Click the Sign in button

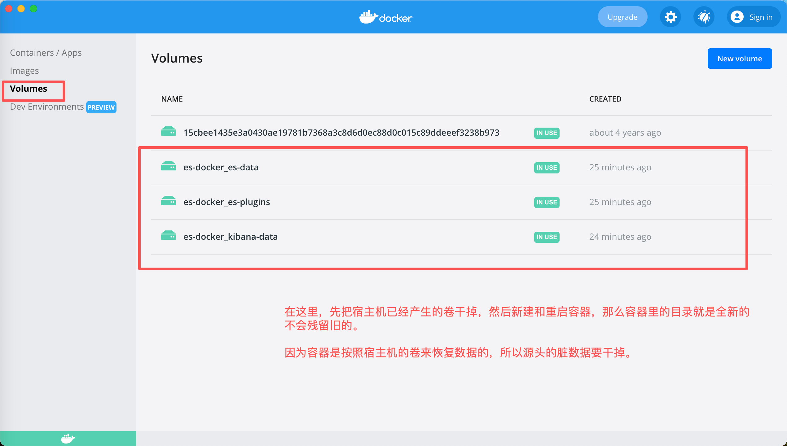pos(761,17)
